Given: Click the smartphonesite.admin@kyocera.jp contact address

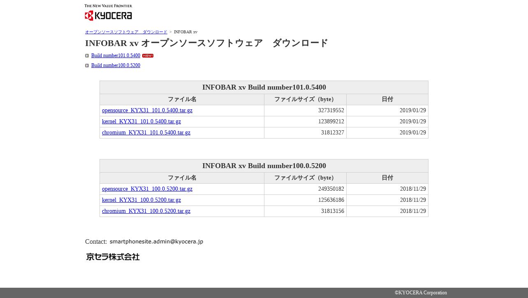Looking at the screenshot, I should [x=156, y=242].
